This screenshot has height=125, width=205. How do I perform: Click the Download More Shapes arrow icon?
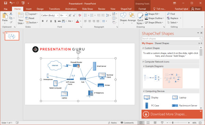coord(146,114)
